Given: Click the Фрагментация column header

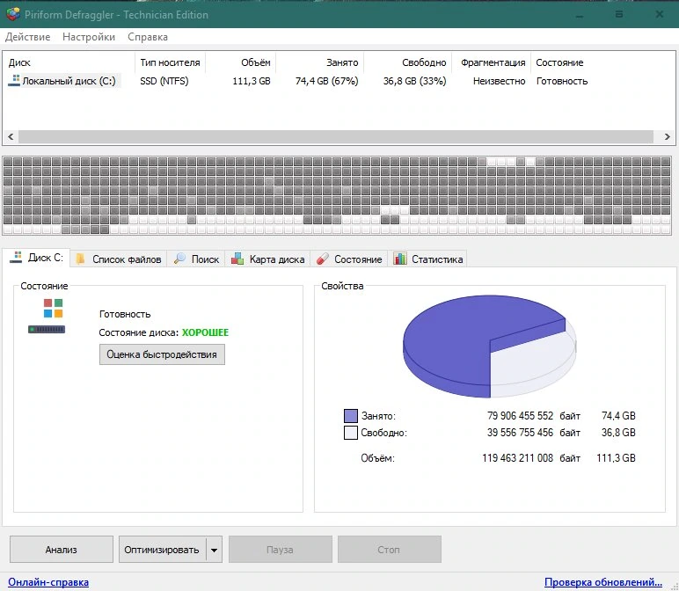Looking at the screenshot, I should [493, 62].
